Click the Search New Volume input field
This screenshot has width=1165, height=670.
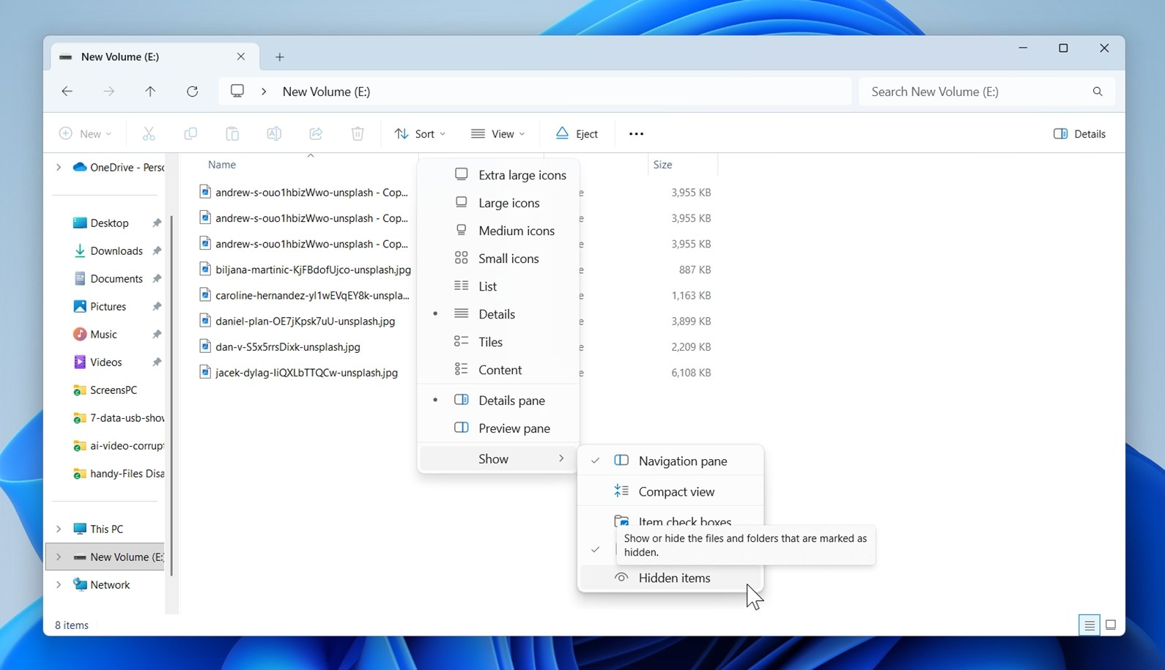(x=974, y=92)
